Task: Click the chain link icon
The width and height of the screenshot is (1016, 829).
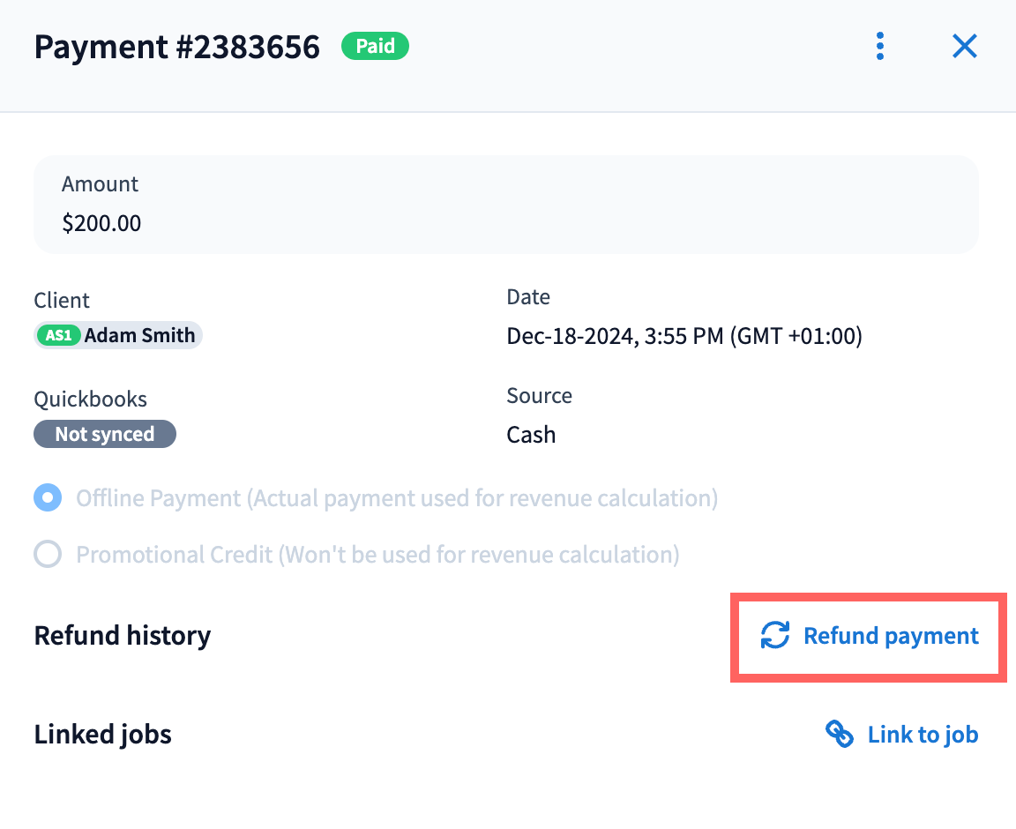Action: point(839,734)
